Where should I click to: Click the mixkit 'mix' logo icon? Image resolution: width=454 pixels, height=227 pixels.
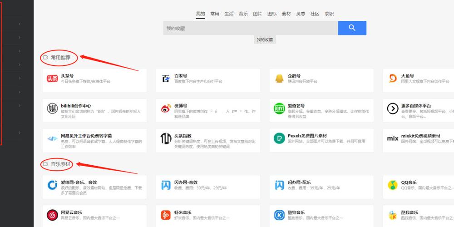[x=393, y=138]
